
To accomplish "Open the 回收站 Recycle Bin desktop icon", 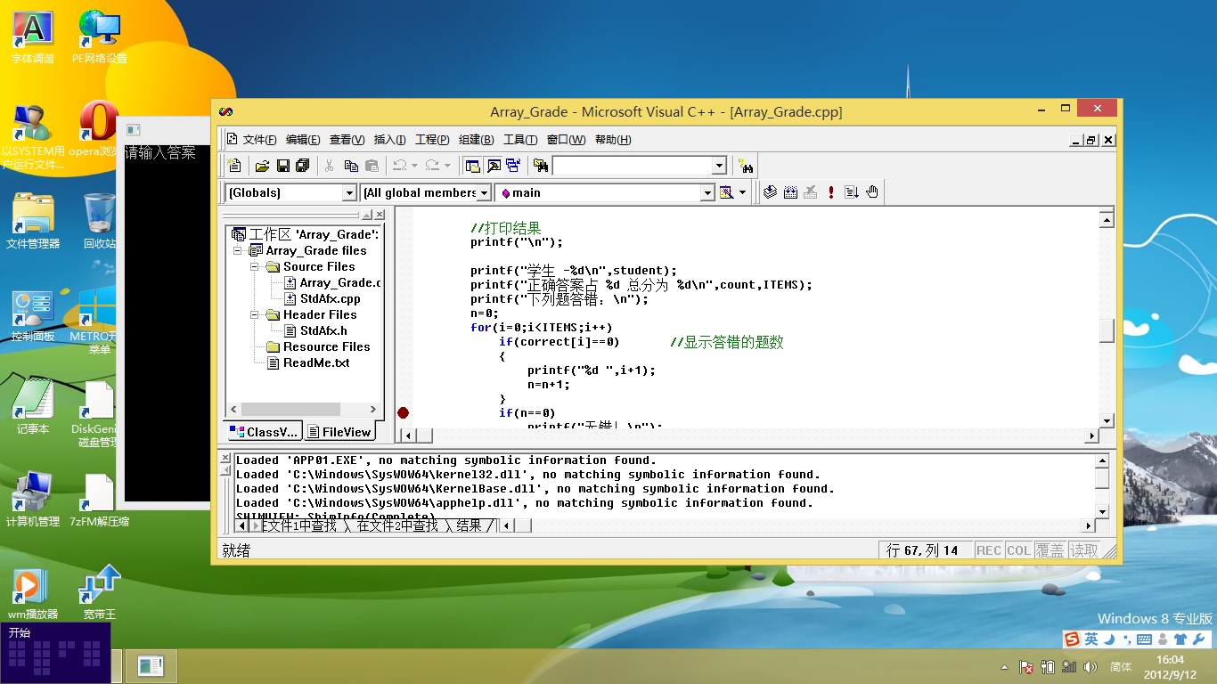I will [98, 222].
